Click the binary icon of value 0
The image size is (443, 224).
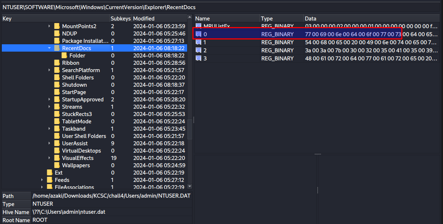click(198, 34)
